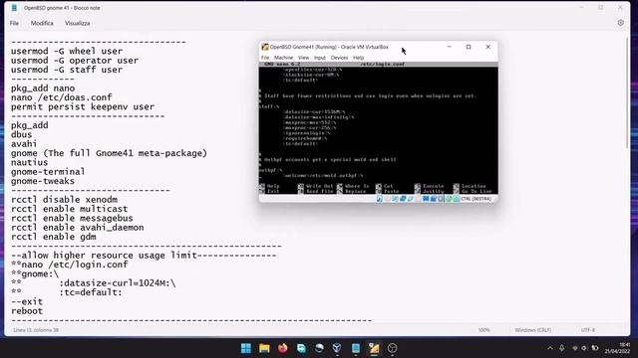Open VirtualBox Devices menu
Screen dimensions: 638x358
pos(339,58)
